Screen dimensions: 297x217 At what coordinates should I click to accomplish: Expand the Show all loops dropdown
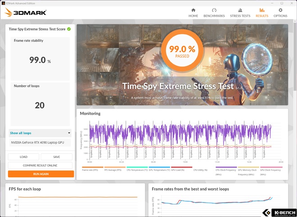(x=40, y=133)
